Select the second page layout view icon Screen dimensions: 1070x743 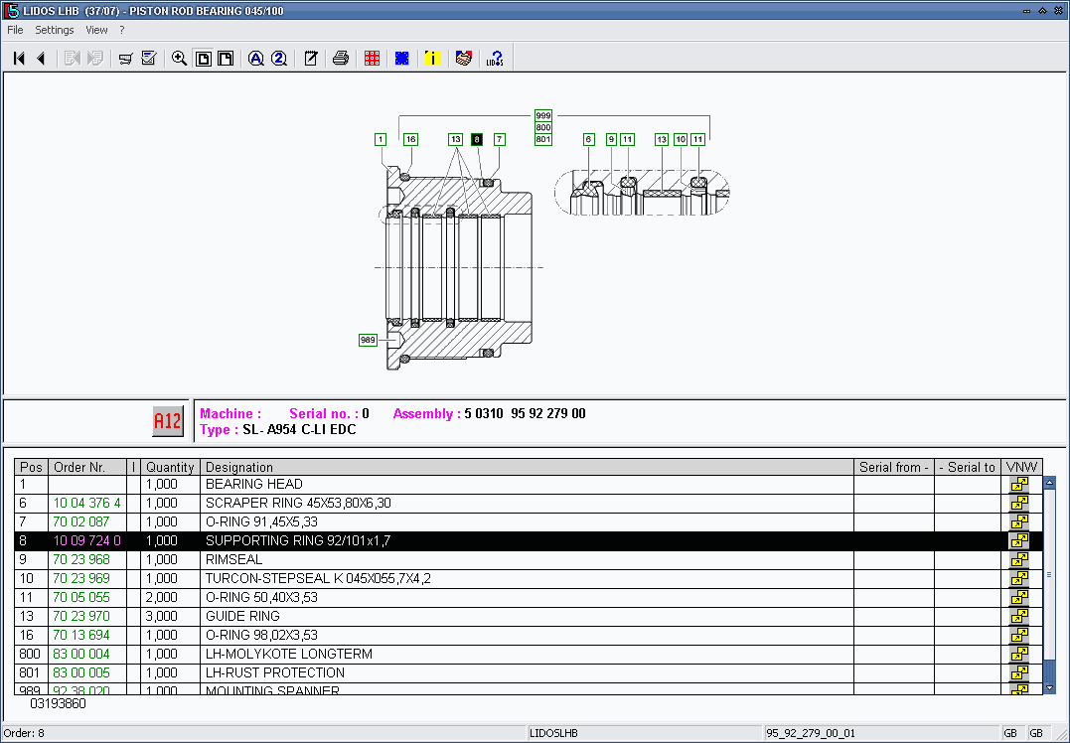coord(226,59)
